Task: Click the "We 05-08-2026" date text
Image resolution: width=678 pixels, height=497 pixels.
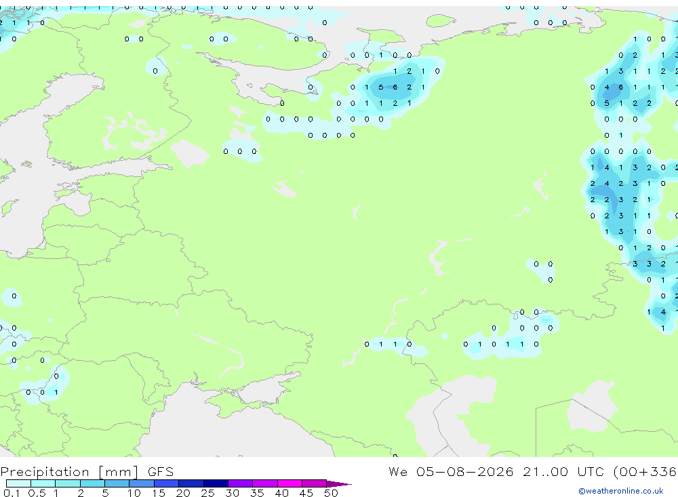Action: 451,471
